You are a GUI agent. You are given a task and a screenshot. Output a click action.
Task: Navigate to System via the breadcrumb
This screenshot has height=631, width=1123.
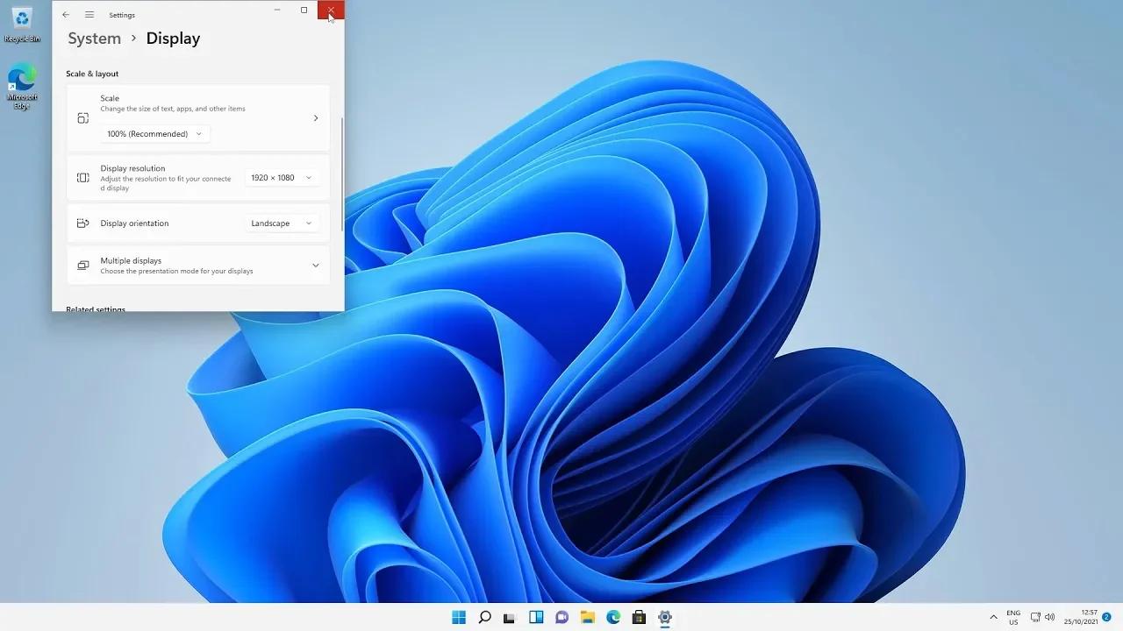click(x=93, y=38)
